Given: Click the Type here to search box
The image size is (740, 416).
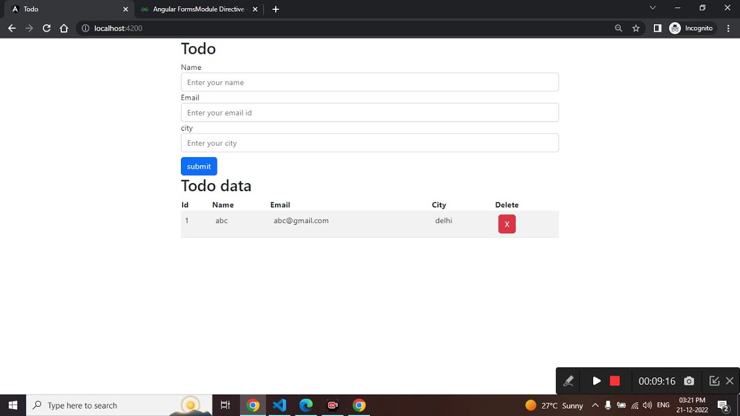Looking at the screenshot, I should pos(120,406).
